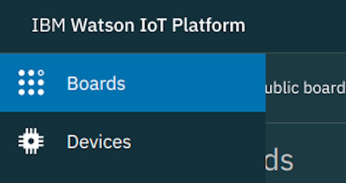Screen dimensions: 346x183
Task: Click the Boards dotted grid icon
Action: (x=31, y=82)
